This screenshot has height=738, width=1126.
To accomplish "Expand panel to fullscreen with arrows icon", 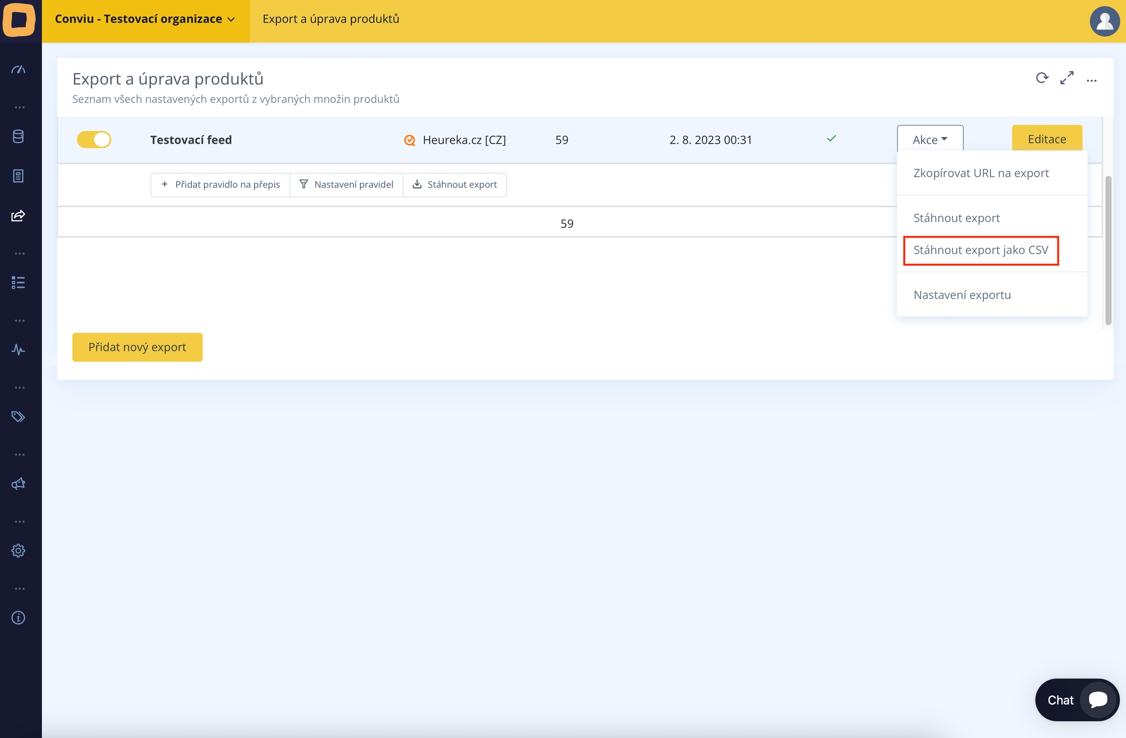I will coord(1066,78).
